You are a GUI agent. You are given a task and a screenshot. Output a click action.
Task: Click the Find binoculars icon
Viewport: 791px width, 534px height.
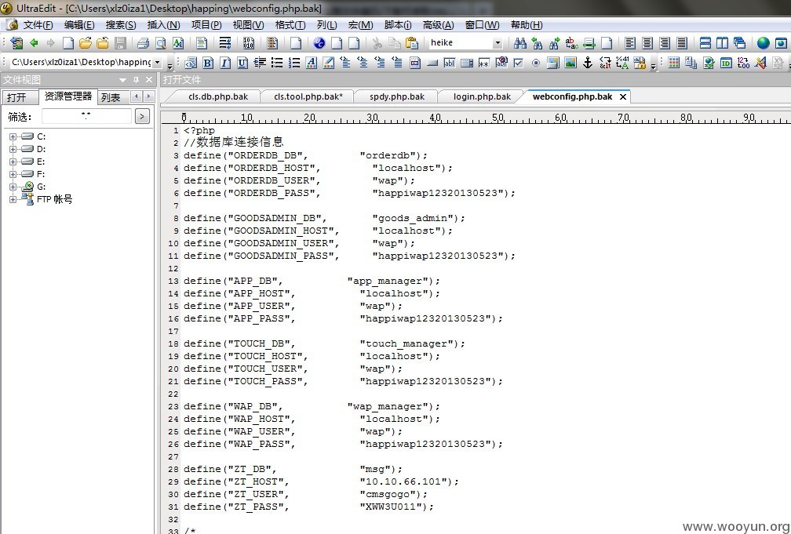click(x=519, y=43)
